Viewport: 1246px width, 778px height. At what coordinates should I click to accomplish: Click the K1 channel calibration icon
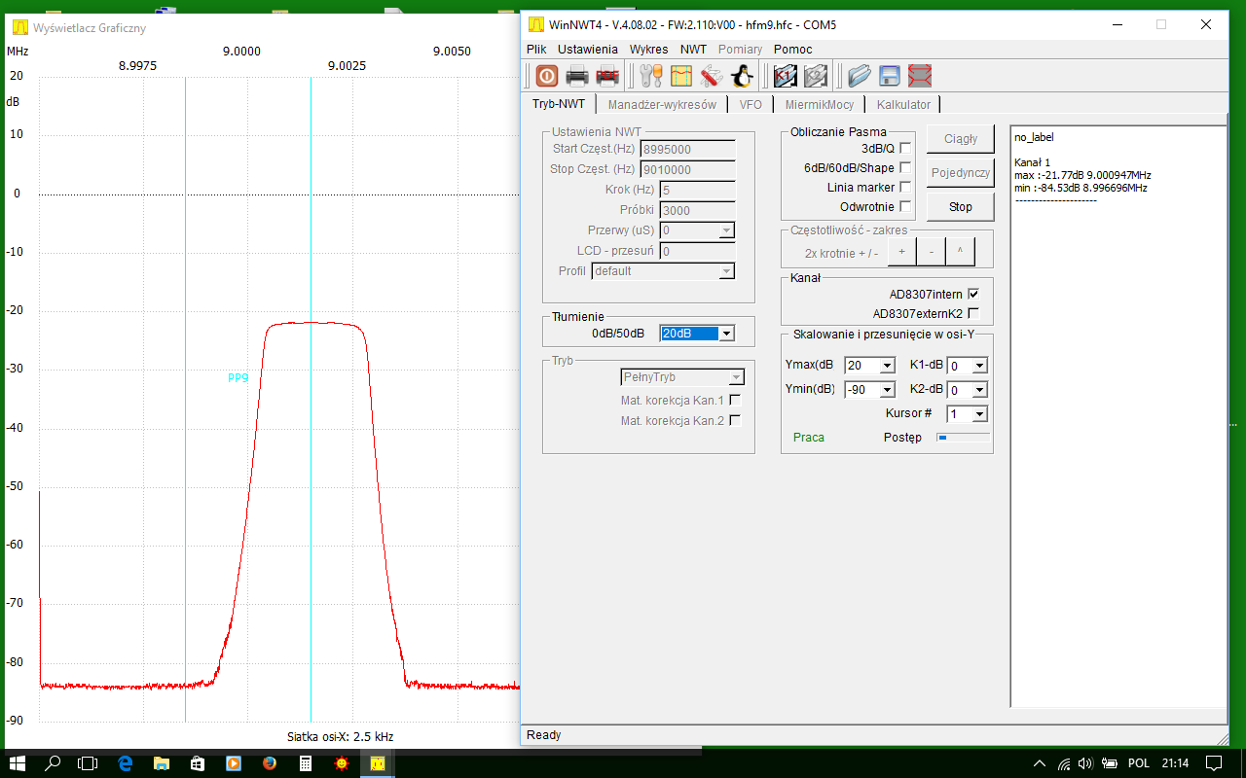point(785,76)
